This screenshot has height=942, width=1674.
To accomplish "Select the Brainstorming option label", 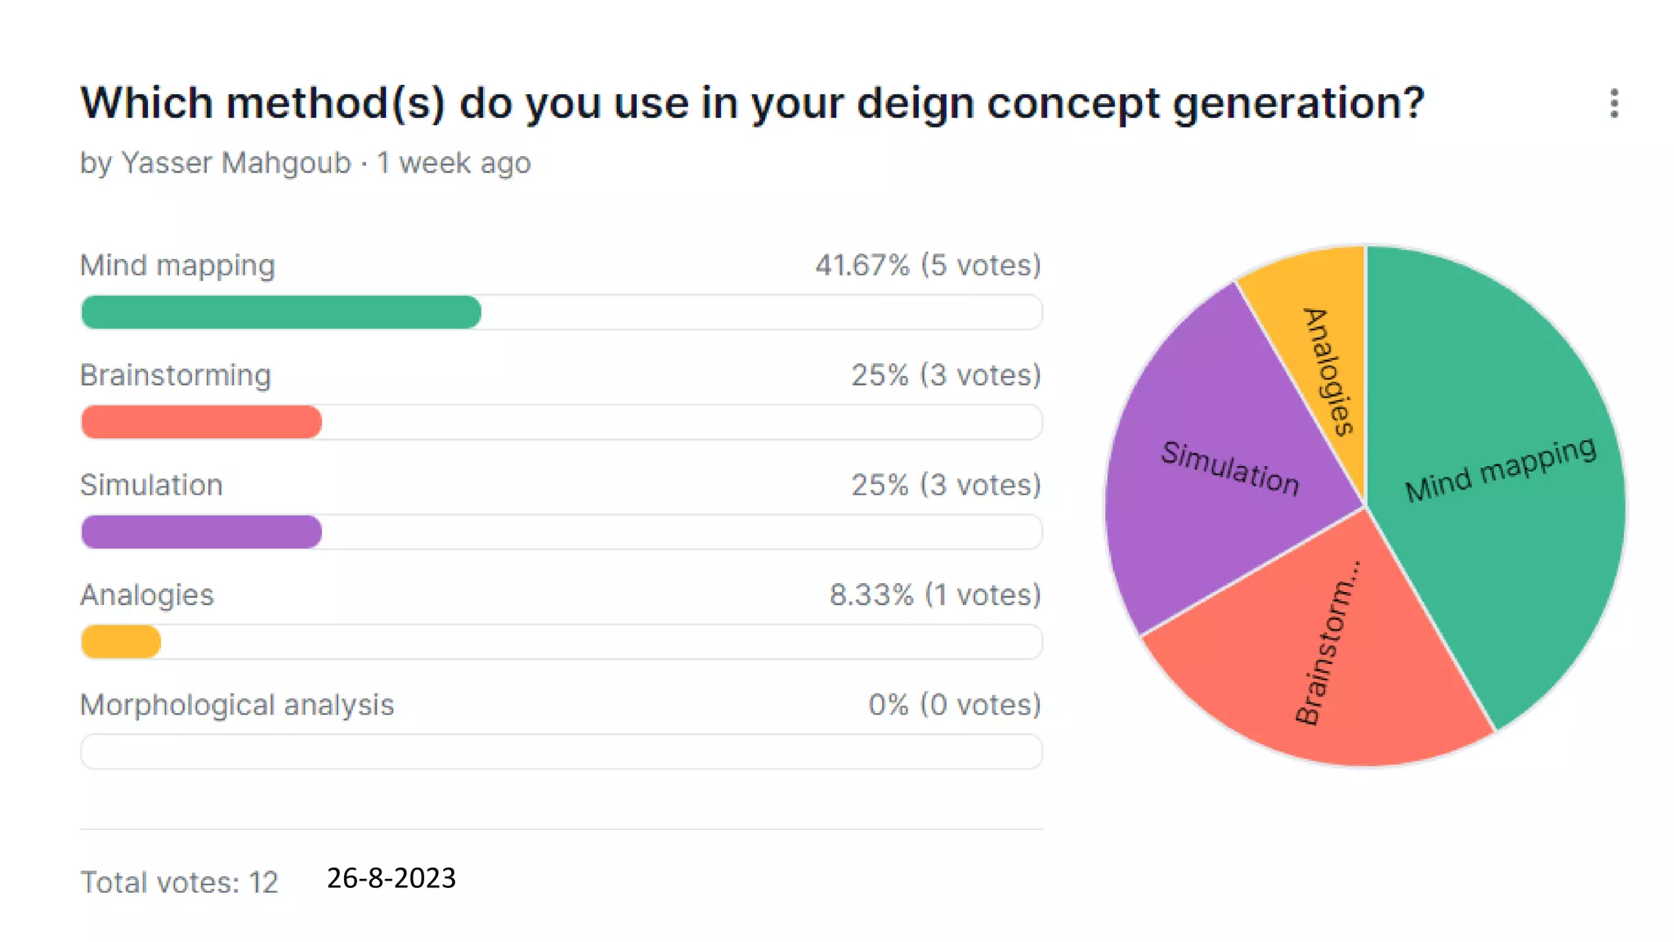I will [175, 375].
